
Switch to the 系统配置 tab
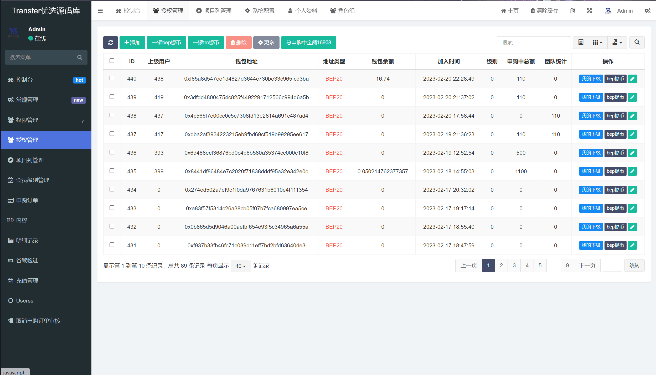coord(260,11)
